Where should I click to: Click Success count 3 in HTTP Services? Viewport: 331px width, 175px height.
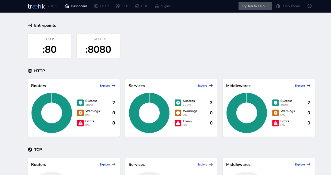(x=211, y=103)
